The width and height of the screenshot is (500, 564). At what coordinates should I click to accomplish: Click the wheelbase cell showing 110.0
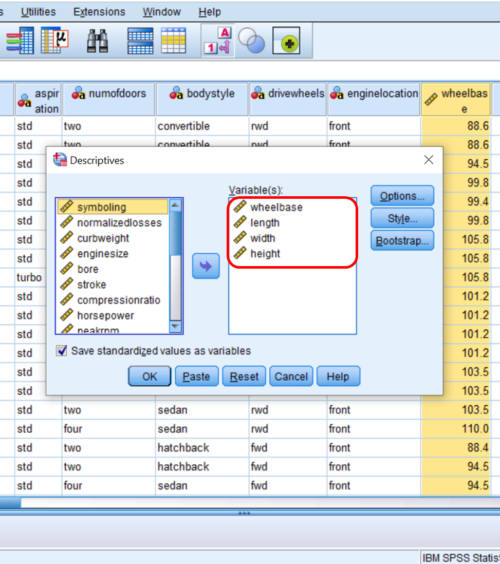coord(456,429)
